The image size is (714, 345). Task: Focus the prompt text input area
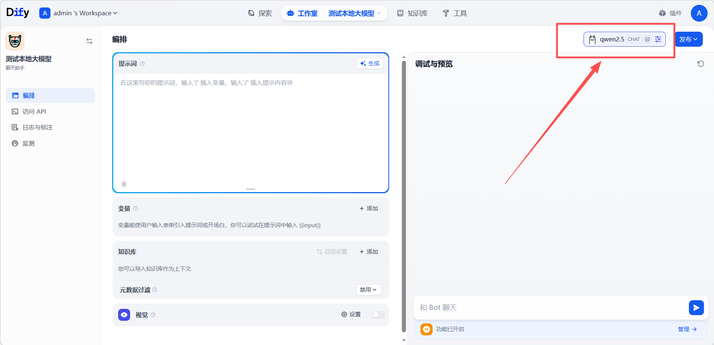pos(250,127)
